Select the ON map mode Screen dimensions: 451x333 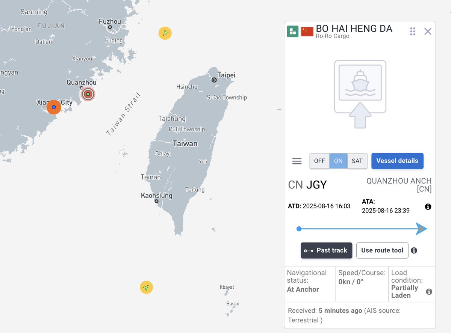[338, 161]
